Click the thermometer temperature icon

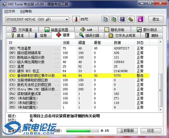point(76,19)
